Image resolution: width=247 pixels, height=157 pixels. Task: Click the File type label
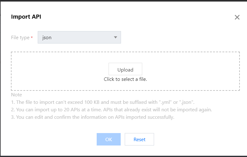coord(20,38)
